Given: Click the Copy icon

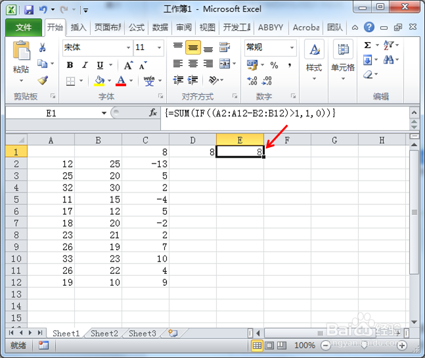Looking at the screenshot, I should point(42,64).
